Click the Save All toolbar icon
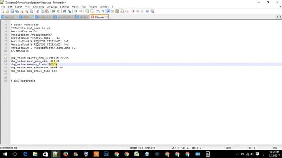Screen dimensions: 282x158 coord(17,11)
